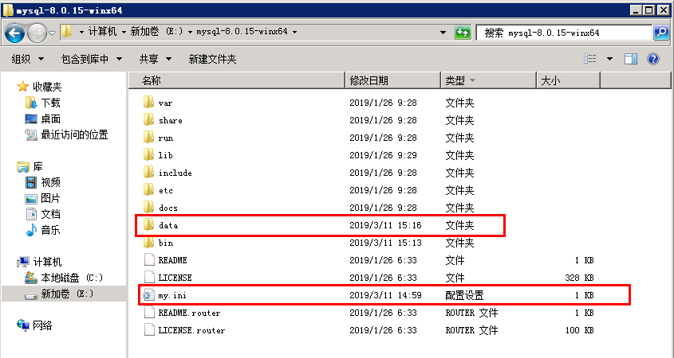Click the date 2019/3/11 15:16 of data

point(385,225)
